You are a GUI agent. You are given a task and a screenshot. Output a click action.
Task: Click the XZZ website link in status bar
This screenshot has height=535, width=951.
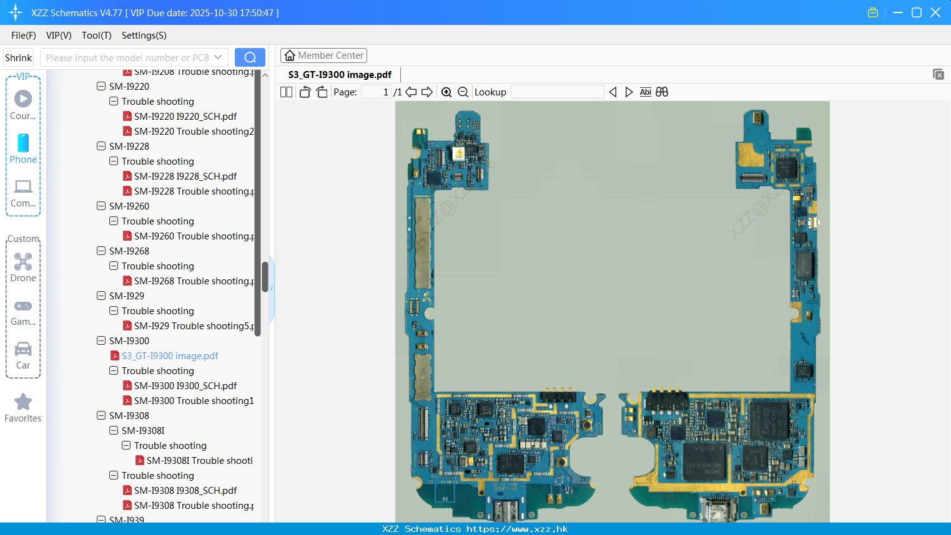517,529
